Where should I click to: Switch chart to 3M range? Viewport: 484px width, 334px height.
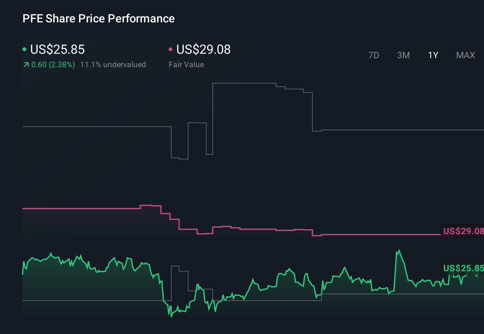click(x=403, y=55)
